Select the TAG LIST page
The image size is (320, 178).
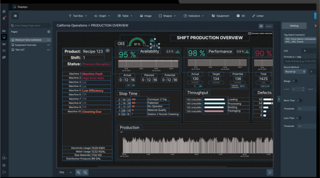click(20, 50)
